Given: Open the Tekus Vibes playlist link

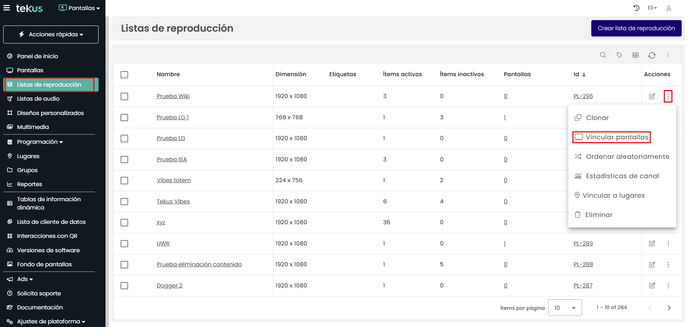Looking at the screenshot, I should pos(173,202).
